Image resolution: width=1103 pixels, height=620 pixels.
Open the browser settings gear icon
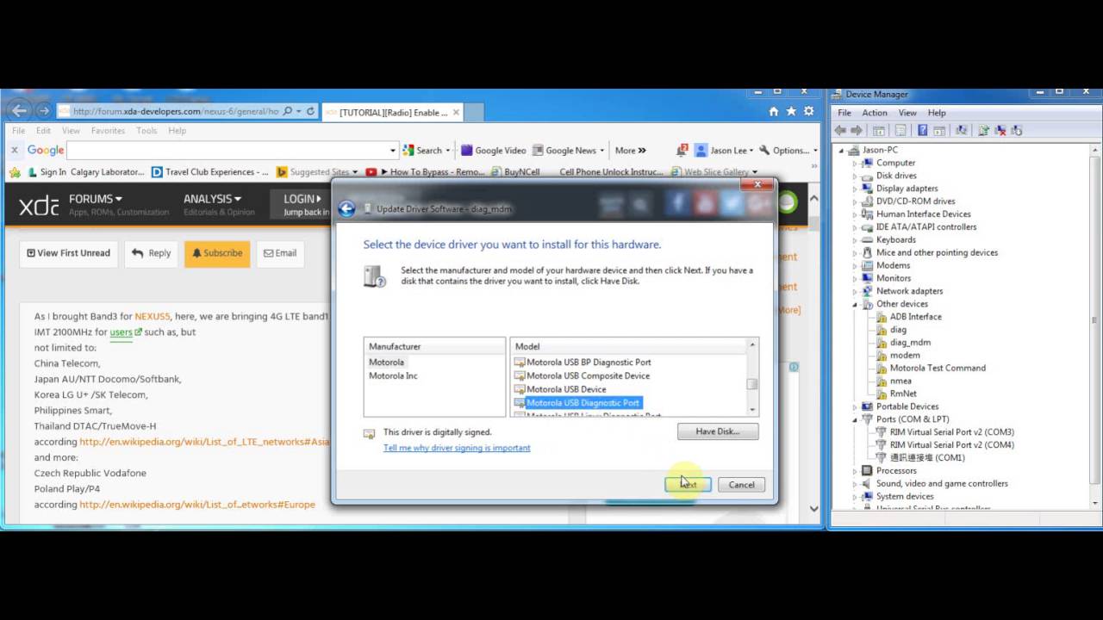[808, 111]
